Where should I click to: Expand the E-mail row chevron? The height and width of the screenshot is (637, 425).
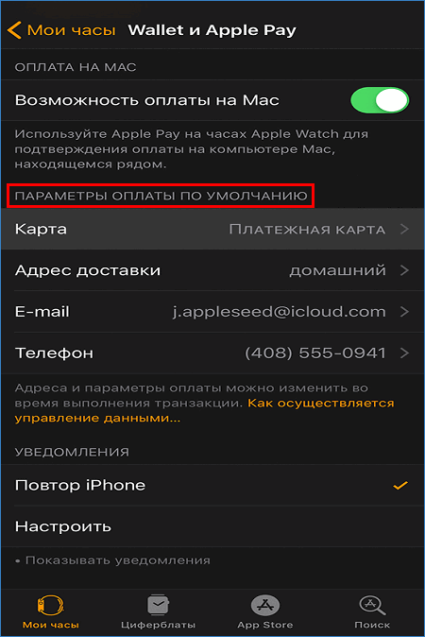pyautogui.click(x=404, y=312)
